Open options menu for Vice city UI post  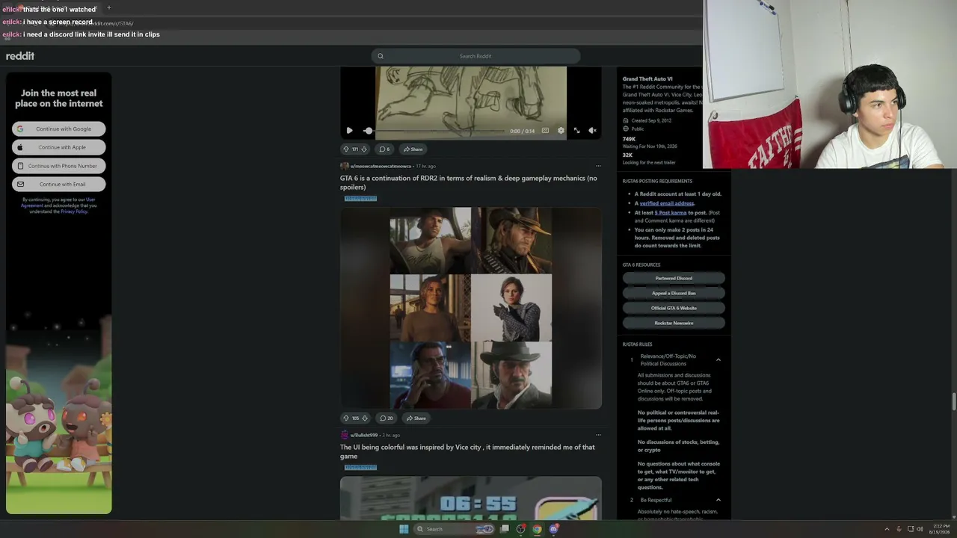[x=598, y=435]
